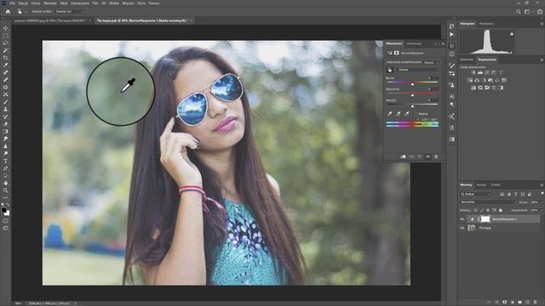Adjust the Nasycenie saturation slider handle
The width and height of the screenshot is (545, 306).
point(412,95)
